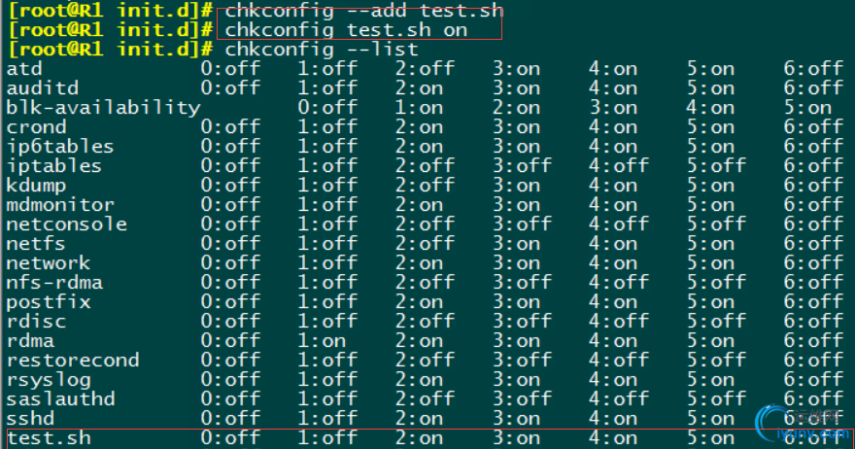
Task: Click the iyunv.com watermark logo
Action: click(801, 424)
